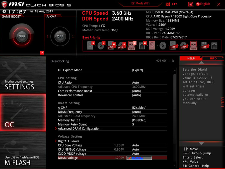
Task: Open the SETTINGS motherboard settings section
Action: 23,74
